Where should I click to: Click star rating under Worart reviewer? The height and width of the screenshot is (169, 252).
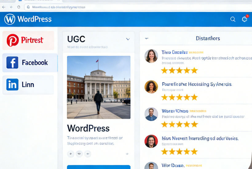click(x=179, y=124)
